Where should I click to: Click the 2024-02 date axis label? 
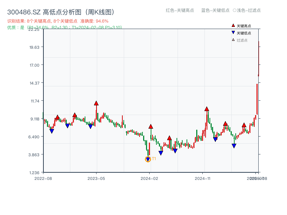pyautogui.click(x=149, y=178)
